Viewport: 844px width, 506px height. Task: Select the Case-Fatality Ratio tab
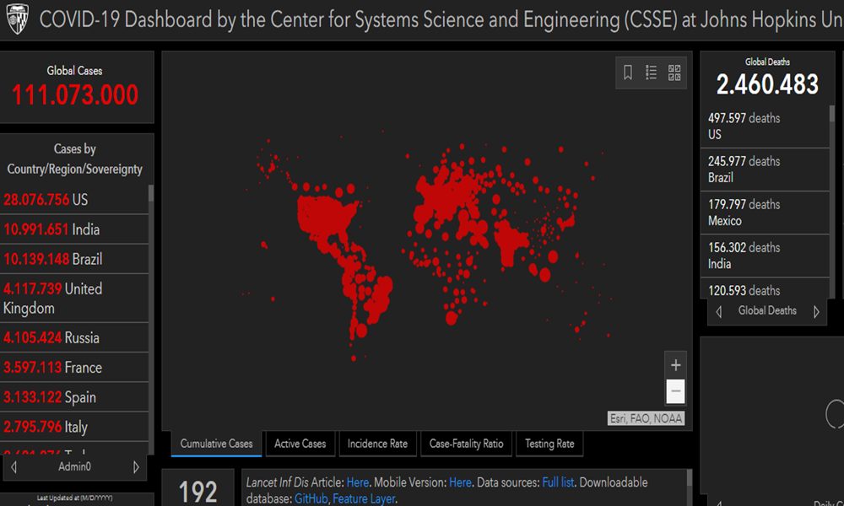[x=466, y=444]
